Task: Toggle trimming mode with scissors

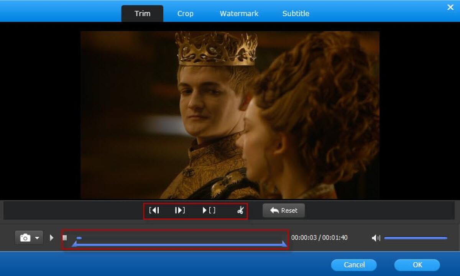Action: tap(241, 210)
